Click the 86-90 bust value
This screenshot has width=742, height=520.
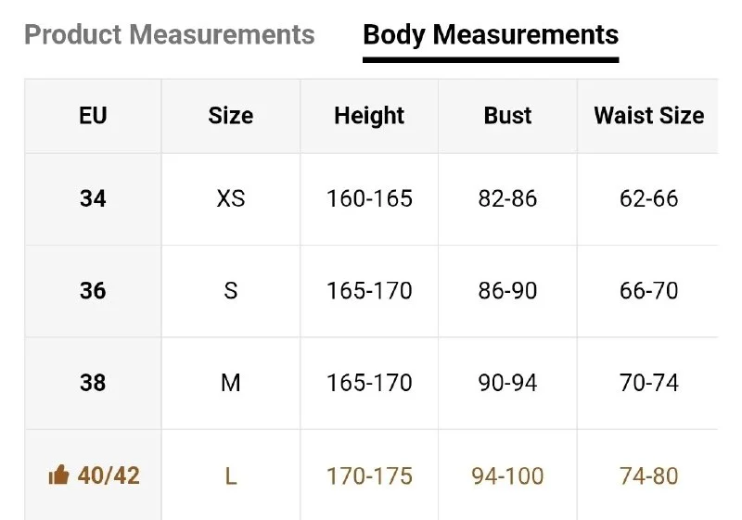coord(507,291)
